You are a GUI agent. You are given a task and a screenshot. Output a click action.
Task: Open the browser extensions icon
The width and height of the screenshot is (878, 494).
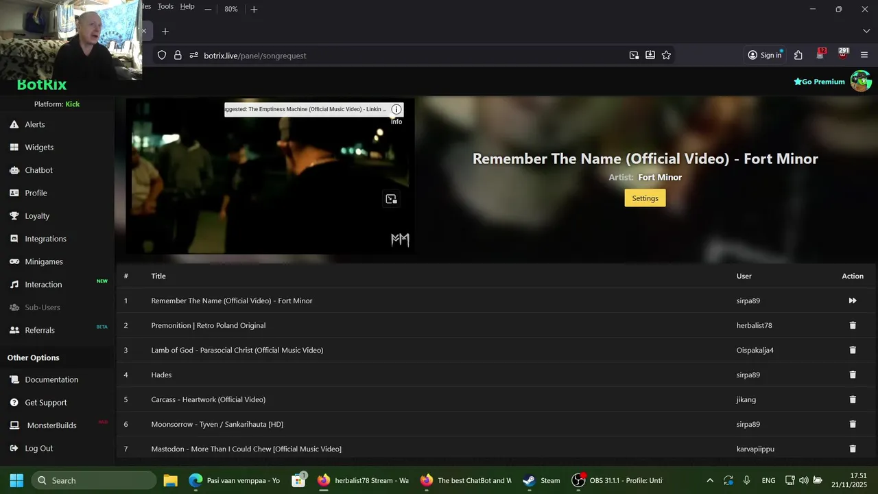click(x=798, y=55)
